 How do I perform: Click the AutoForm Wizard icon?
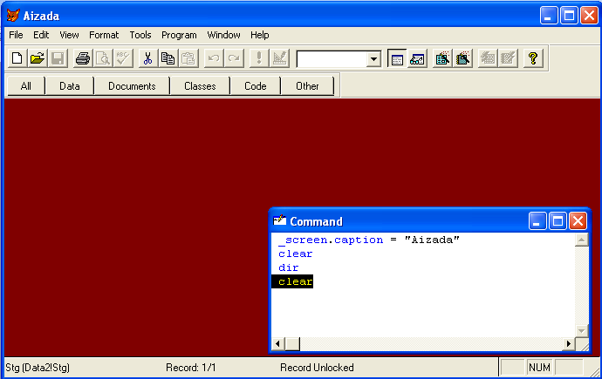(x=488, y=58)
